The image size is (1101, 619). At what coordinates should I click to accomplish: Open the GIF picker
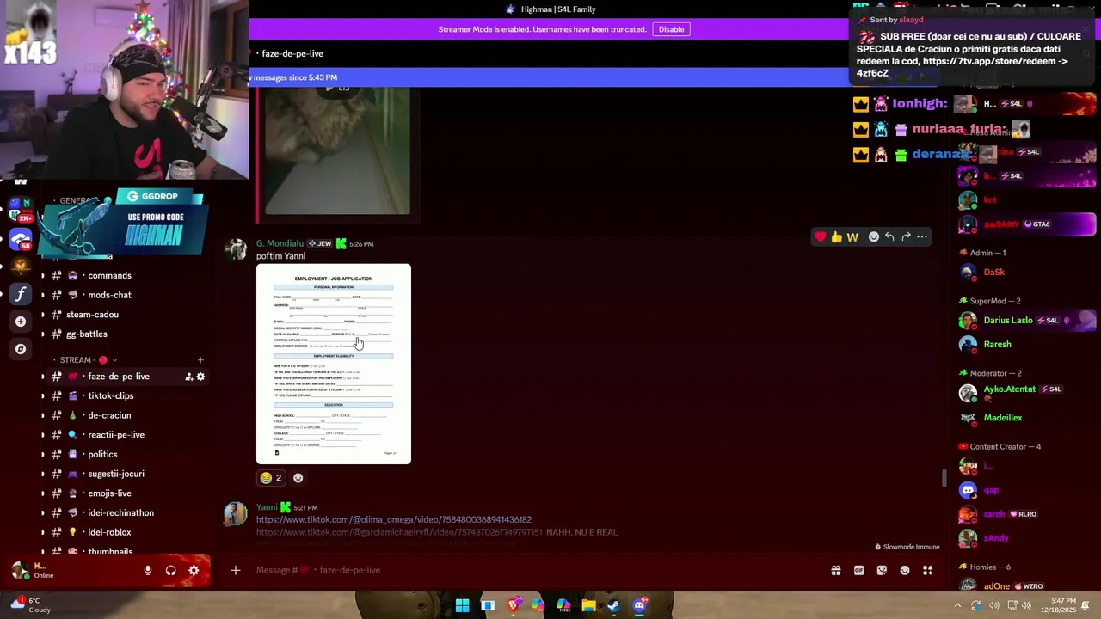click(x=858, y=570)
